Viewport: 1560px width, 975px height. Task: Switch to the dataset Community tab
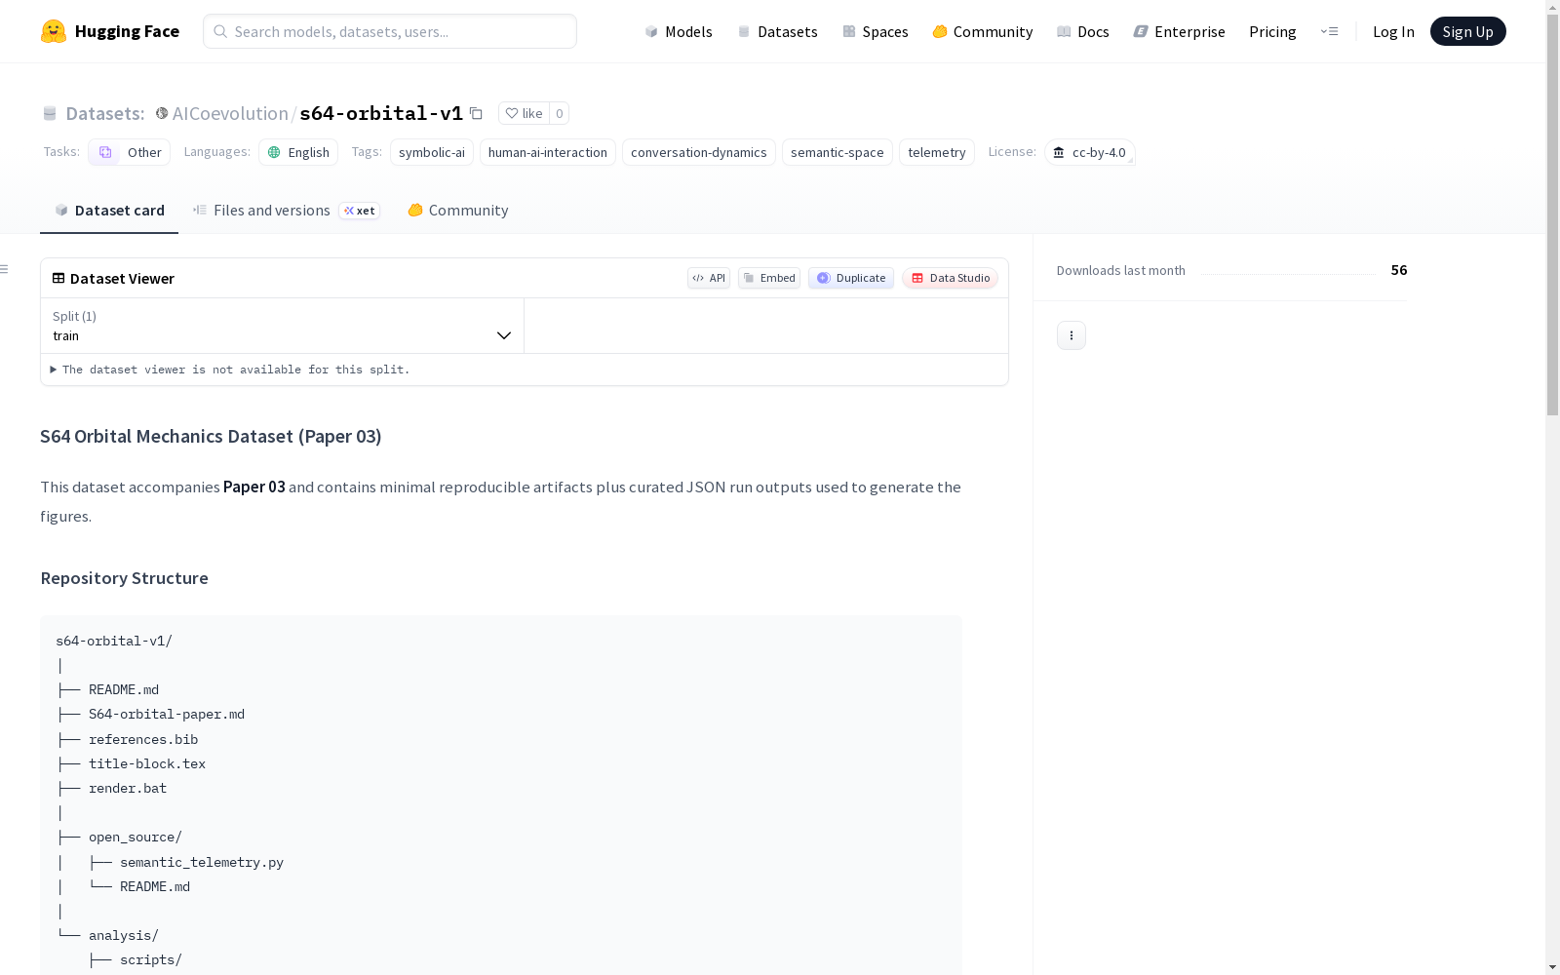(x=457, y=210)
